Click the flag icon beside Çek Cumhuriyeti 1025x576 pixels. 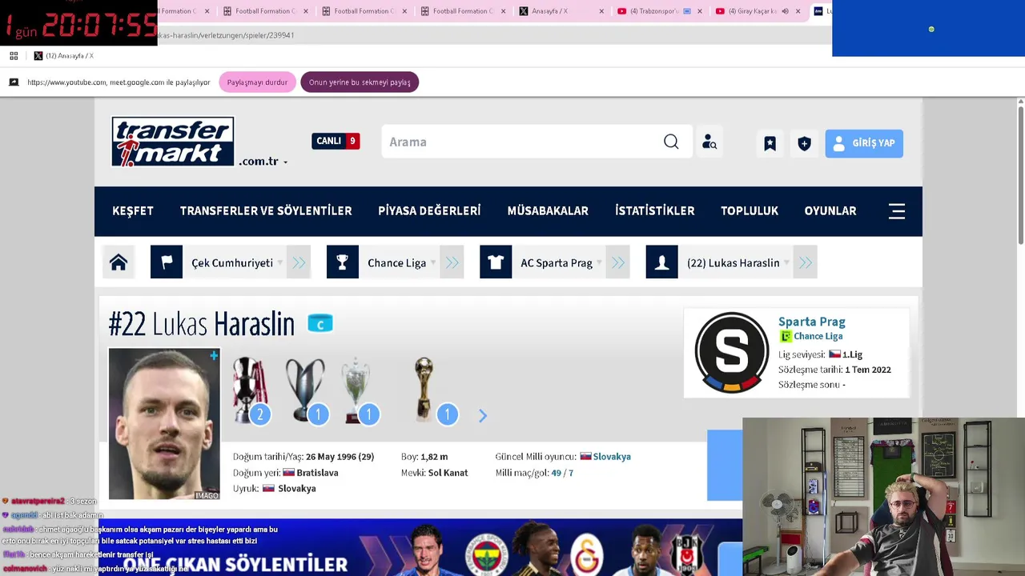pyautogui.click(x=167, y=262)
